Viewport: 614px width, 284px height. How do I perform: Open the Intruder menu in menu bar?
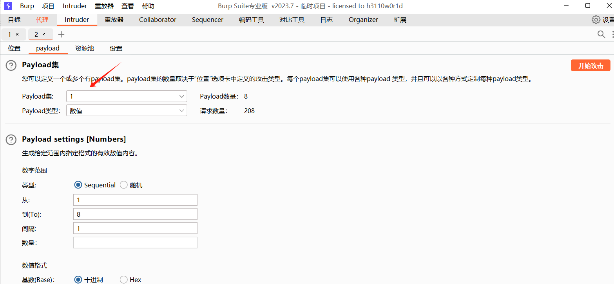pyautogui.click(x=75, y=6)
